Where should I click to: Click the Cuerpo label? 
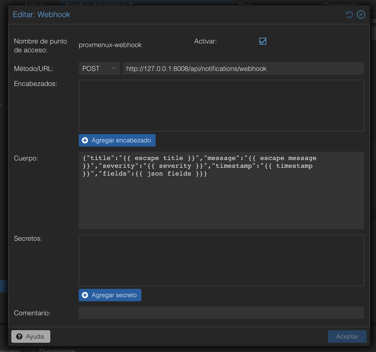26,158
